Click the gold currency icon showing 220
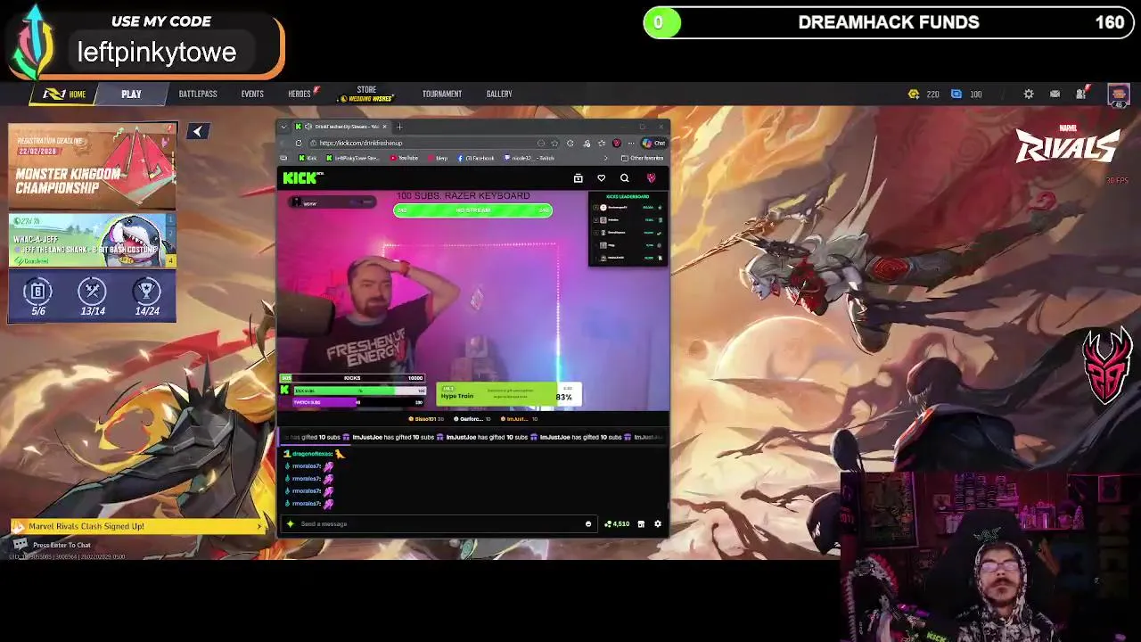This screenshot has height=642, width=1141. (914, 94)
